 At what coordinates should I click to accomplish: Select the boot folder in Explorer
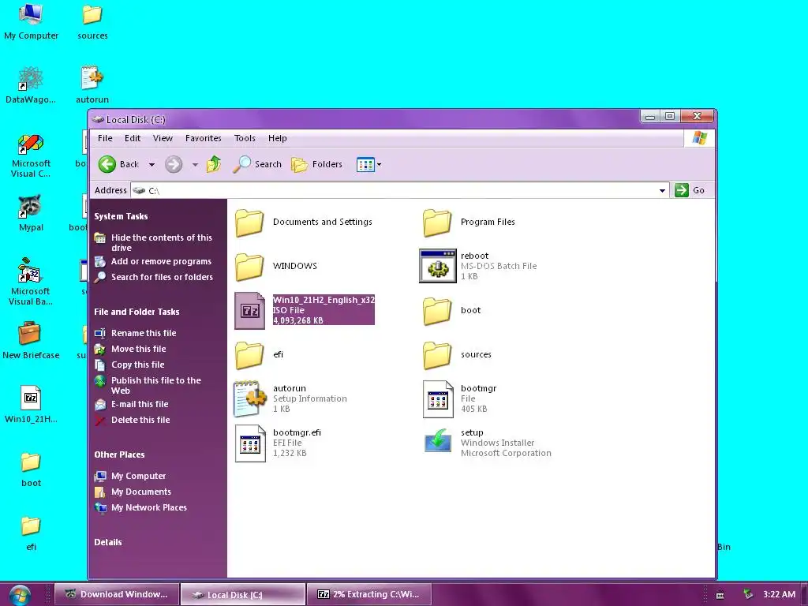point(452,310)
